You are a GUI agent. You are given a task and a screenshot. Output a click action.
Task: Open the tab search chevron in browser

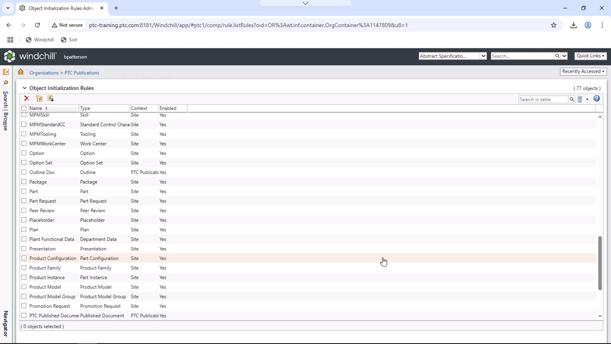pos(8,8)
